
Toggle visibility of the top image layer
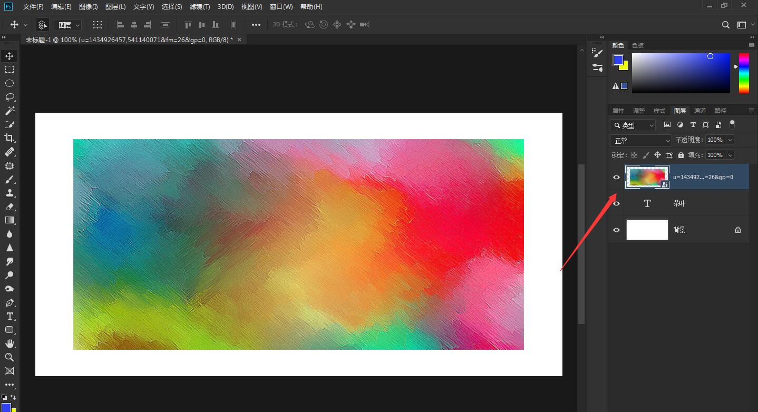point(616,178)
